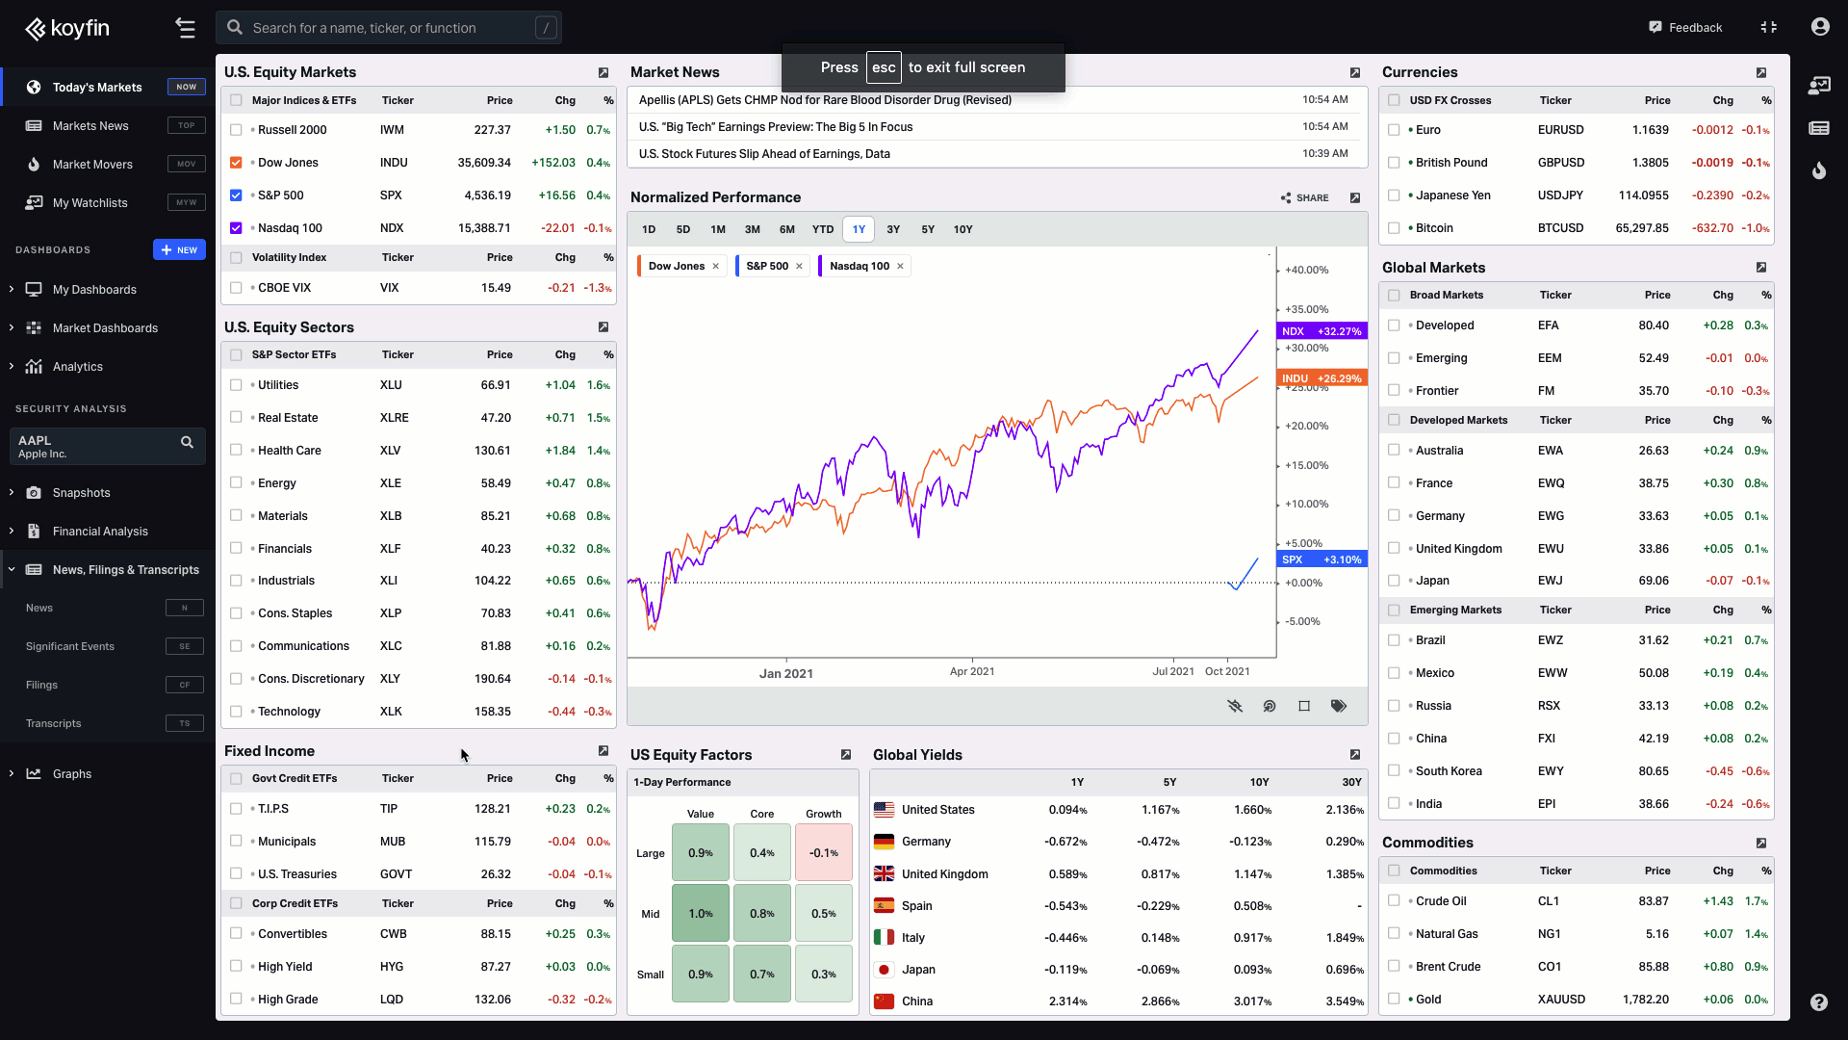The height and width of the screenshot is (1040, 1848).
Task: Open news icon in right rail
Action: [1819, 128]
